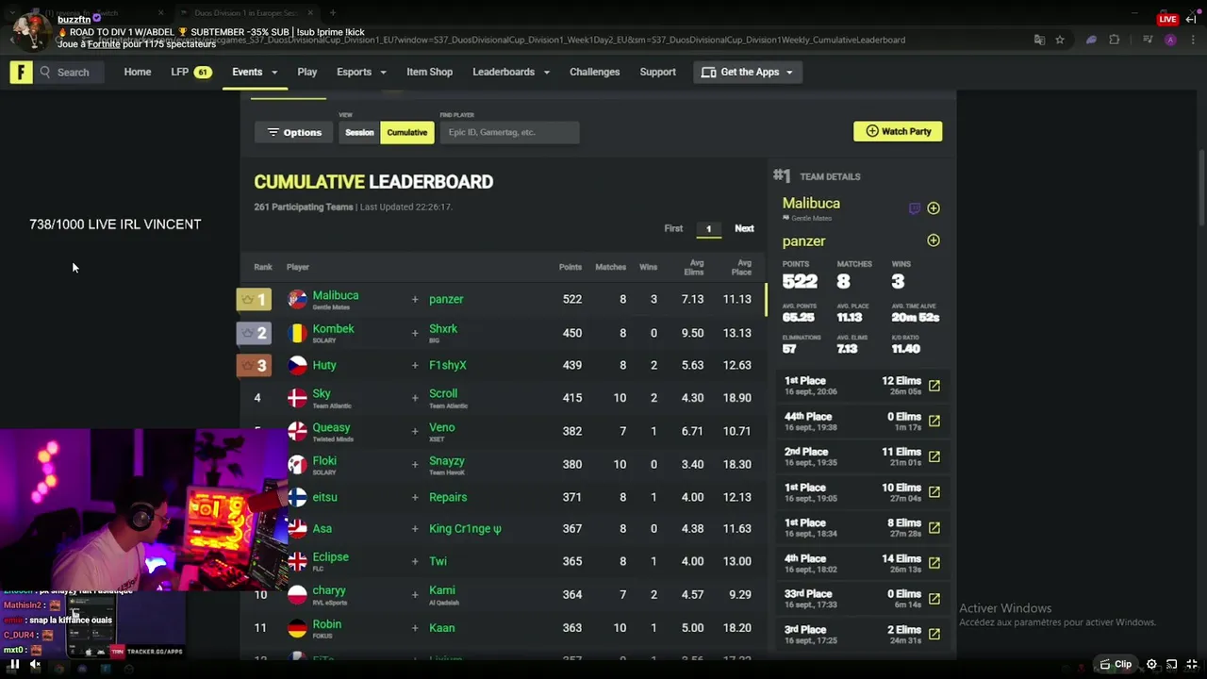The width and height of the screenshot is (1207, 679).
Task: Bookmark this page with the star icon
Action: pos(1060,40)
